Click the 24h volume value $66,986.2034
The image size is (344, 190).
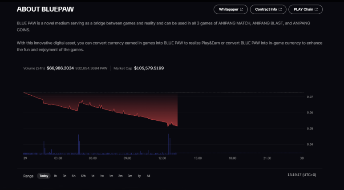click(x=60, y=68)
